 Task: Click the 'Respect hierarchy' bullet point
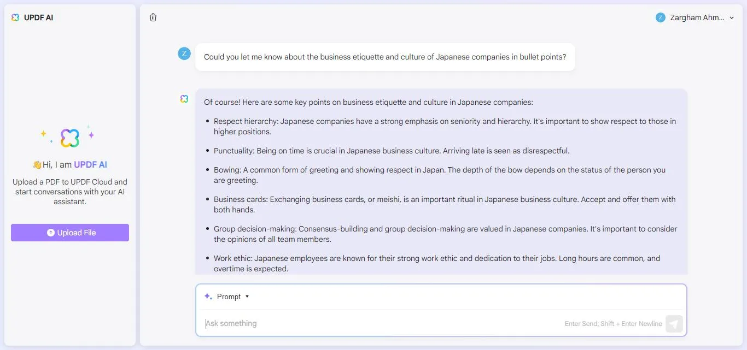pos(445,127)
